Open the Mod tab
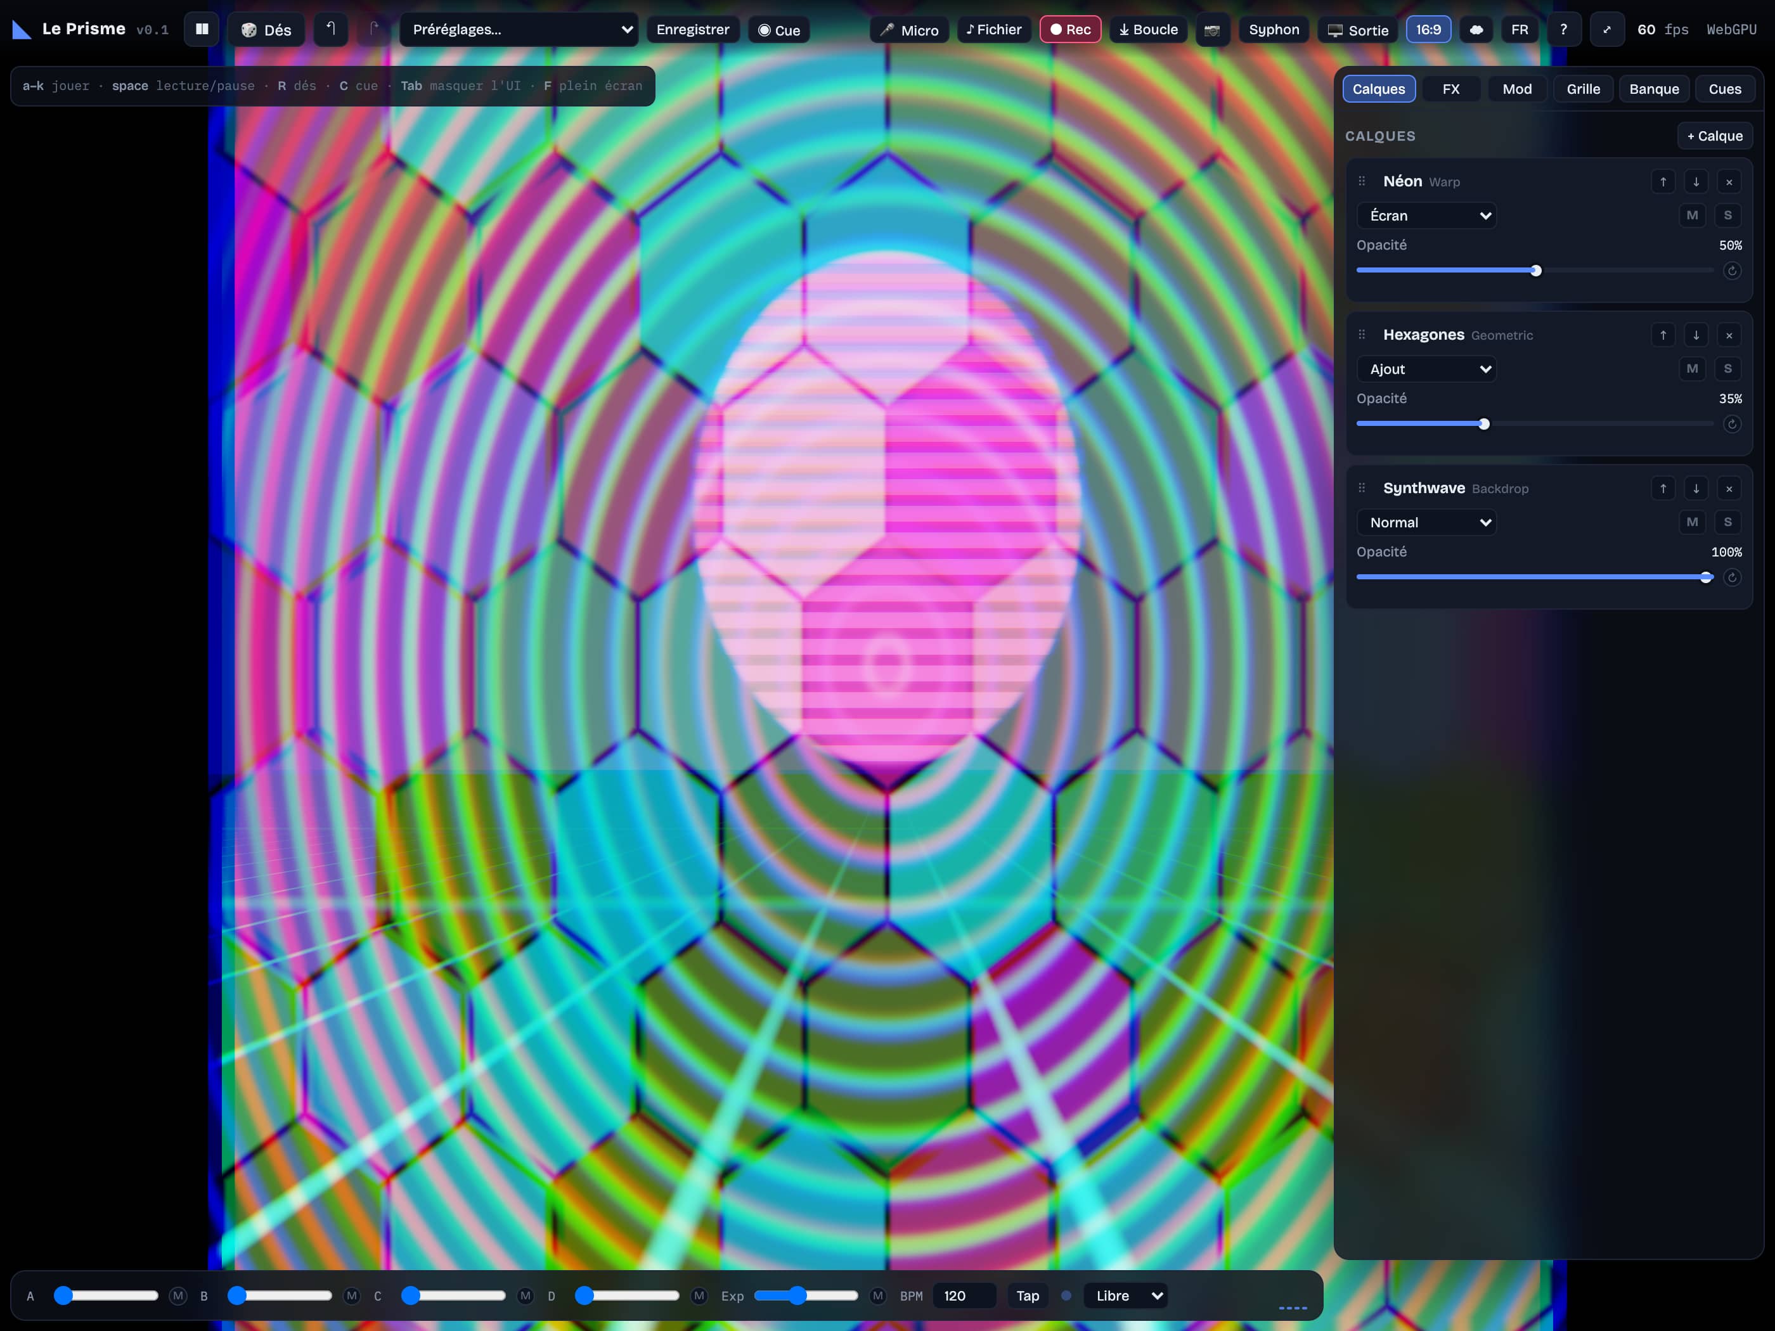Screen dimensions: 1775x1331 click(x=1516, y=89)
